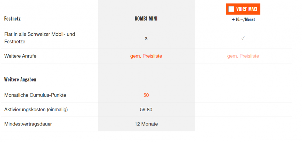Click the Festnetz section heading
Image resolution: width=302 pixels, height=142 pixels.
click(x=12, y=19)
